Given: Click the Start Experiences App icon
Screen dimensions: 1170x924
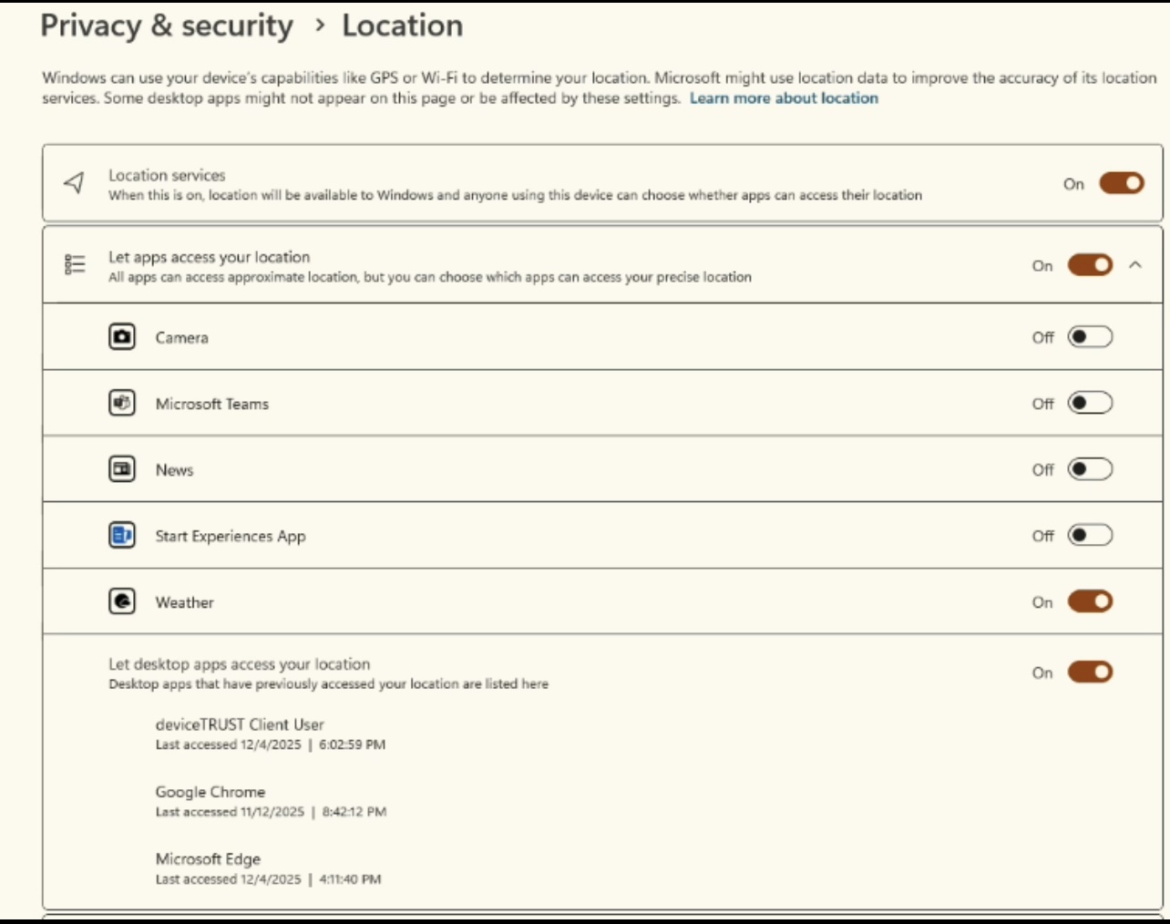Looking at the screenshot, I should pos(122,536).
